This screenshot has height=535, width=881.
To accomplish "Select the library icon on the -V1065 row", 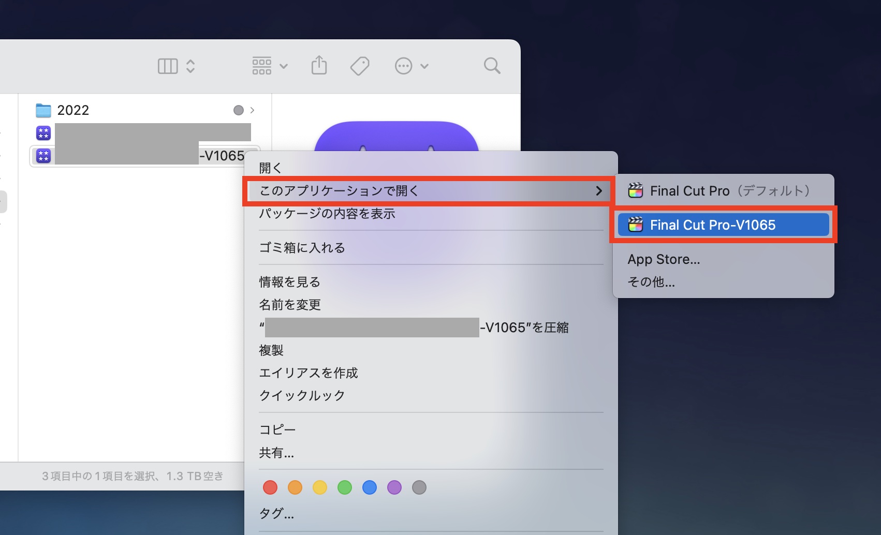I will click(x=43, y=156).
